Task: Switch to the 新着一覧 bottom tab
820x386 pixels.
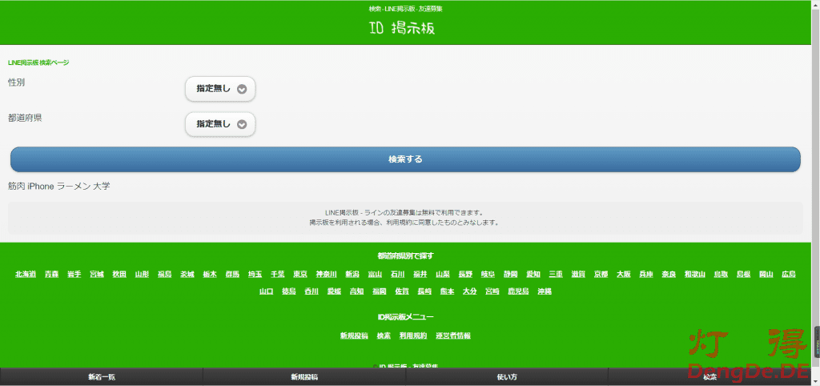Action: 102,377
